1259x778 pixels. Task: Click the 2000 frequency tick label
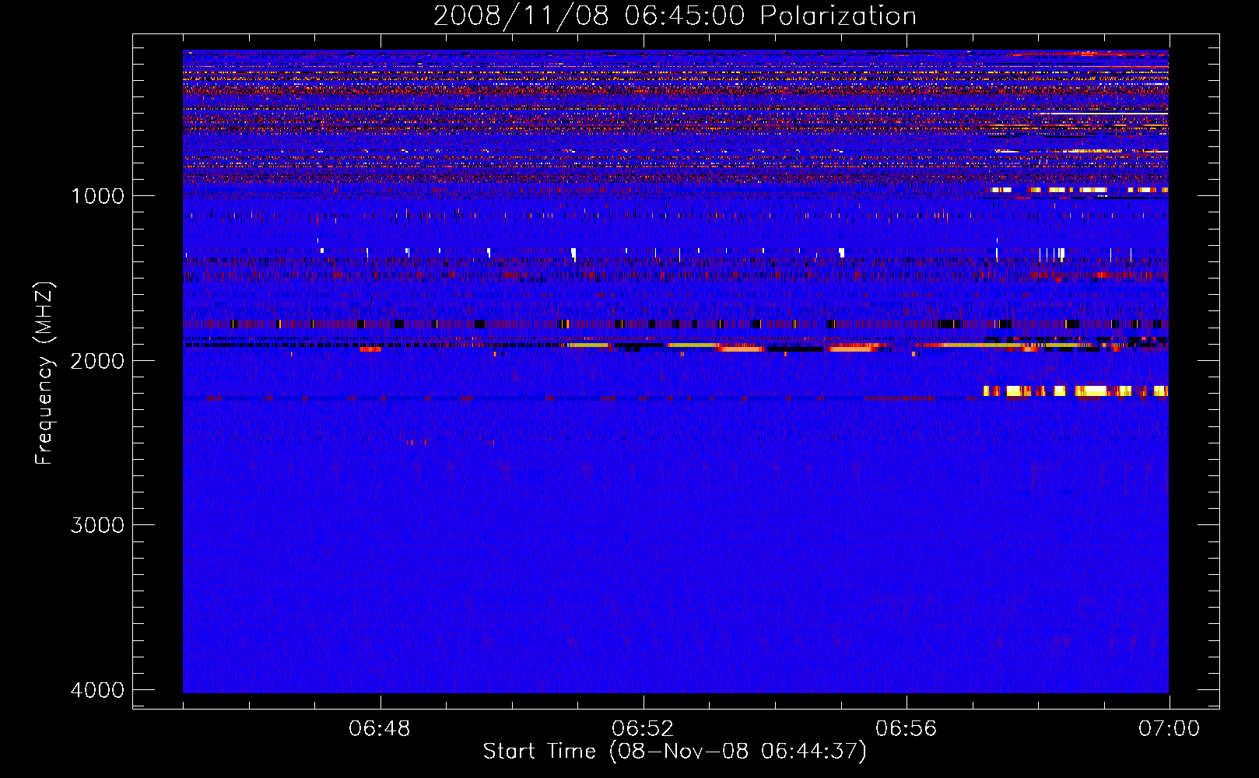coord(97,360)
